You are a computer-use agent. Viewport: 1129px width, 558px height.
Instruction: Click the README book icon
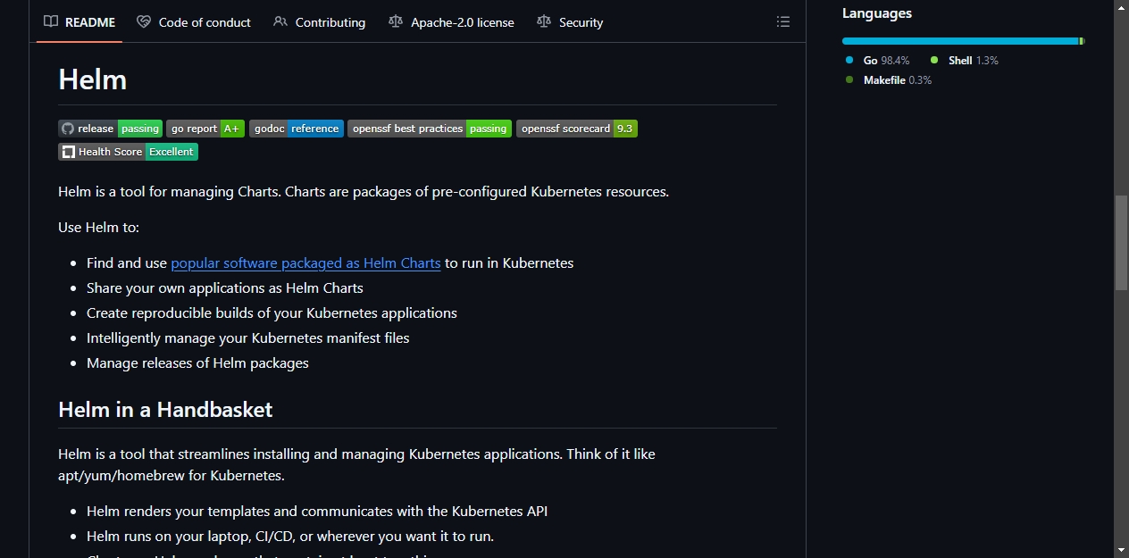coord(51,21)
